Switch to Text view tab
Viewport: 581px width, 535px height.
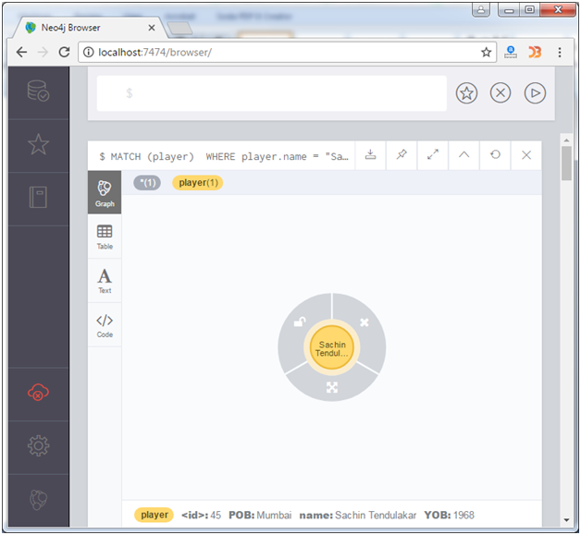pos(105,281)
